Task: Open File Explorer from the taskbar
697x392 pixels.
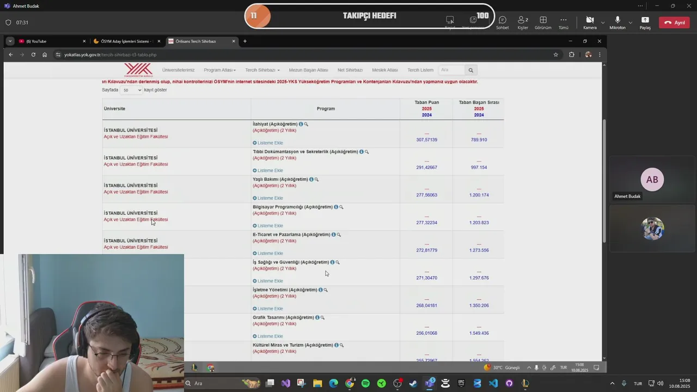Action: coord(317,383)
